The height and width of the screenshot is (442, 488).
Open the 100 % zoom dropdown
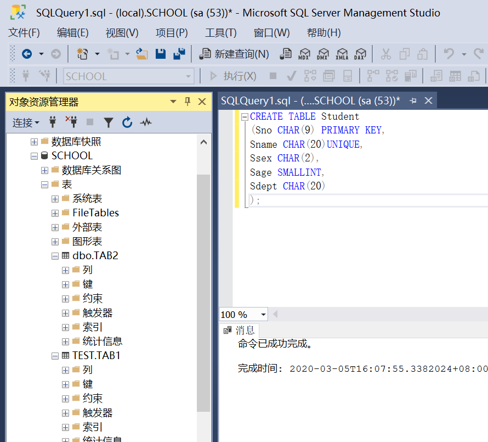(263, 315)
